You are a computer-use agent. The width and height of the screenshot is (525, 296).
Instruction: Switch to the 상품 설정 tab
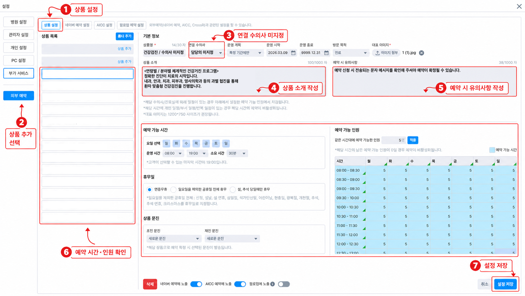point(51,25)
